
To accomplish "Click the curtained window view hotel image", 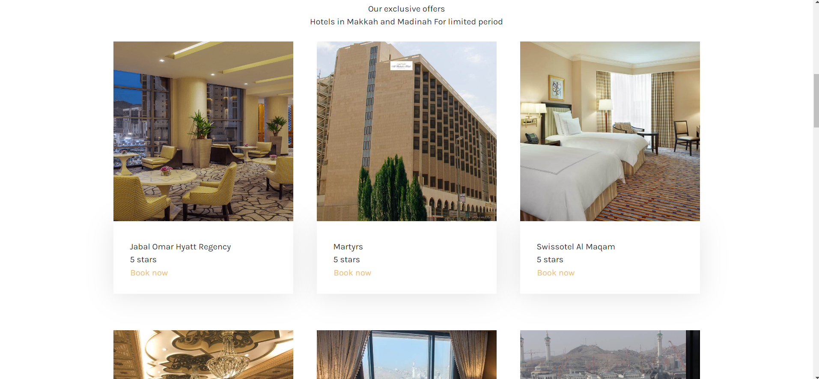I will (407, 355).
